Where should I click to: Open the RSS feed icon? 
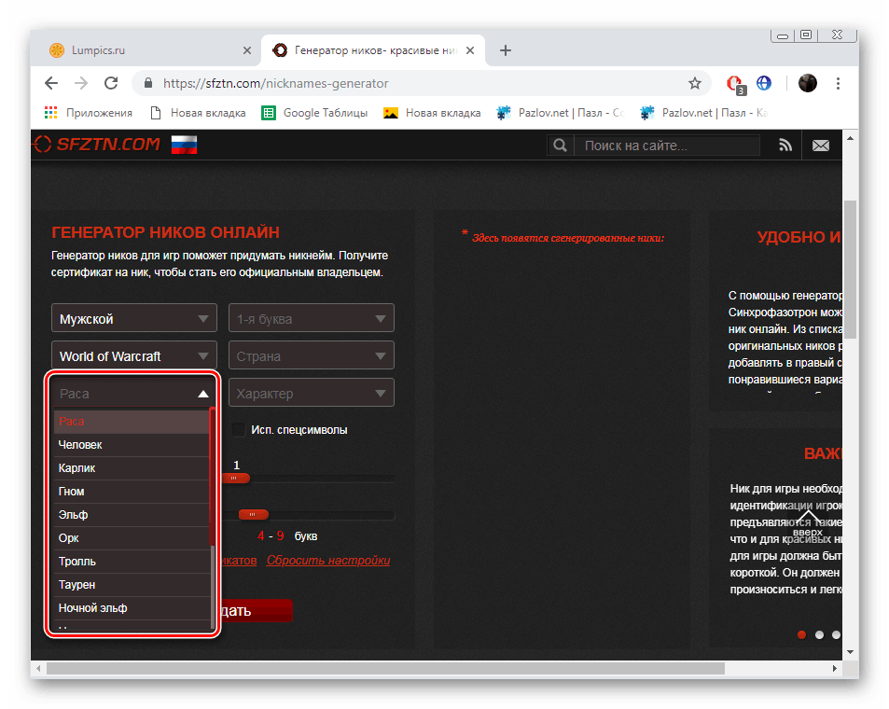pos(785,146)
